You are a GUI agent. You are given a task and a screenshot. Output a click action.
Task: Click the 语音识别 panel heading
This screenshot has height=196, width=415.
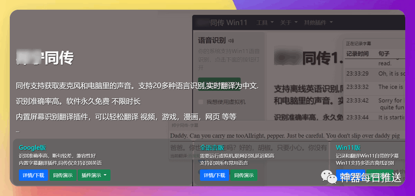click(212, 41)
